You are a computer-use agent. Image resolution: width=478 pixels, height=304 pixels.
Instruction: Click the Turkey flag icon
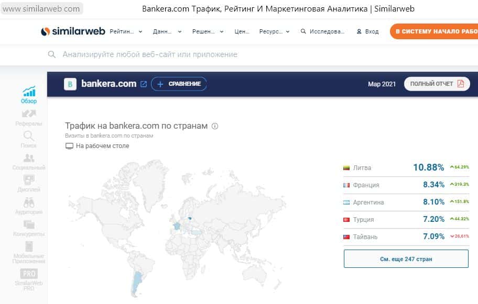point(346,219)
